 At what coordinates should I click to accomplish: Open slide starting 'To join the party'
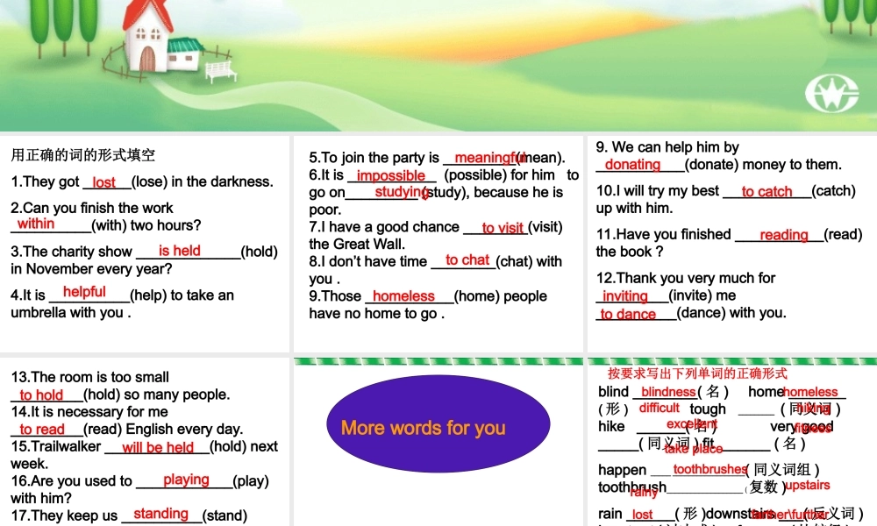click(x=438, y=244)
